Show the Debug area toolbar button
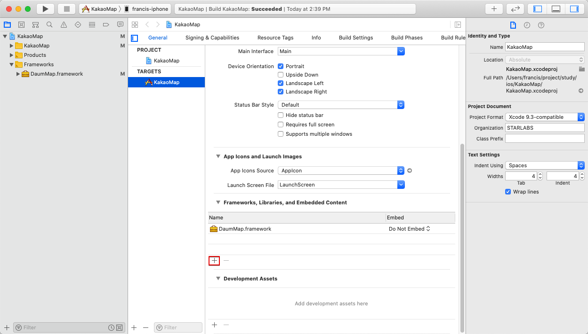 coord(556,9)
